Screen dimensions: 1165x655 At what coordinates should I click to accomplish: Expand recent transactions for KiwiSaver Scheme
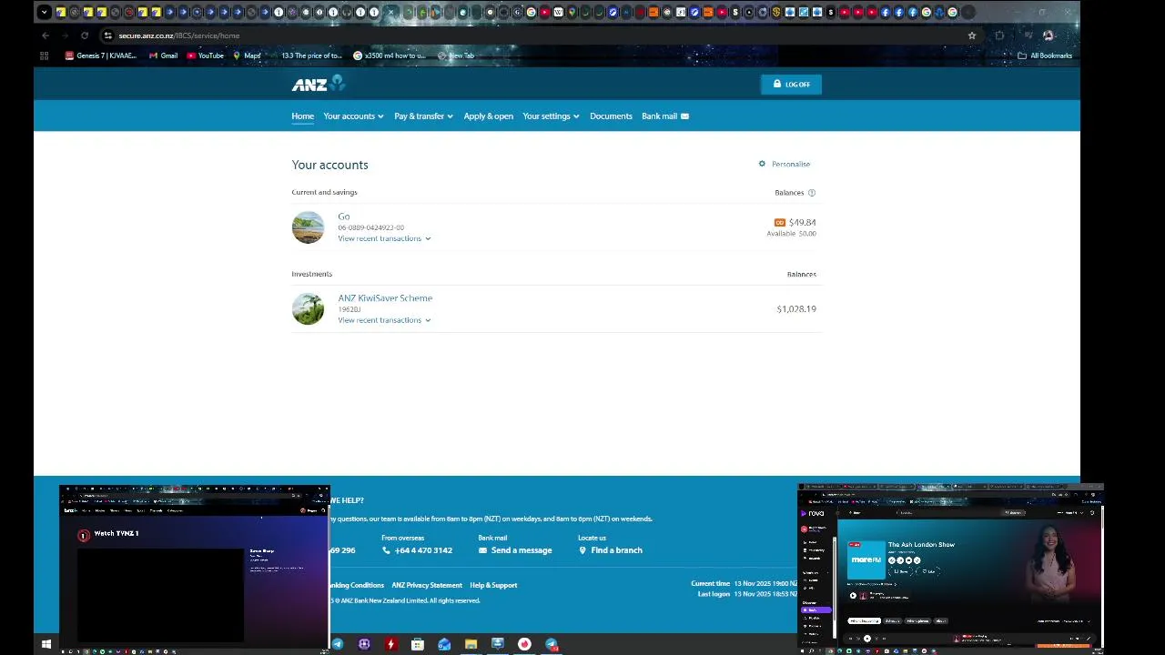click(384, 320)
